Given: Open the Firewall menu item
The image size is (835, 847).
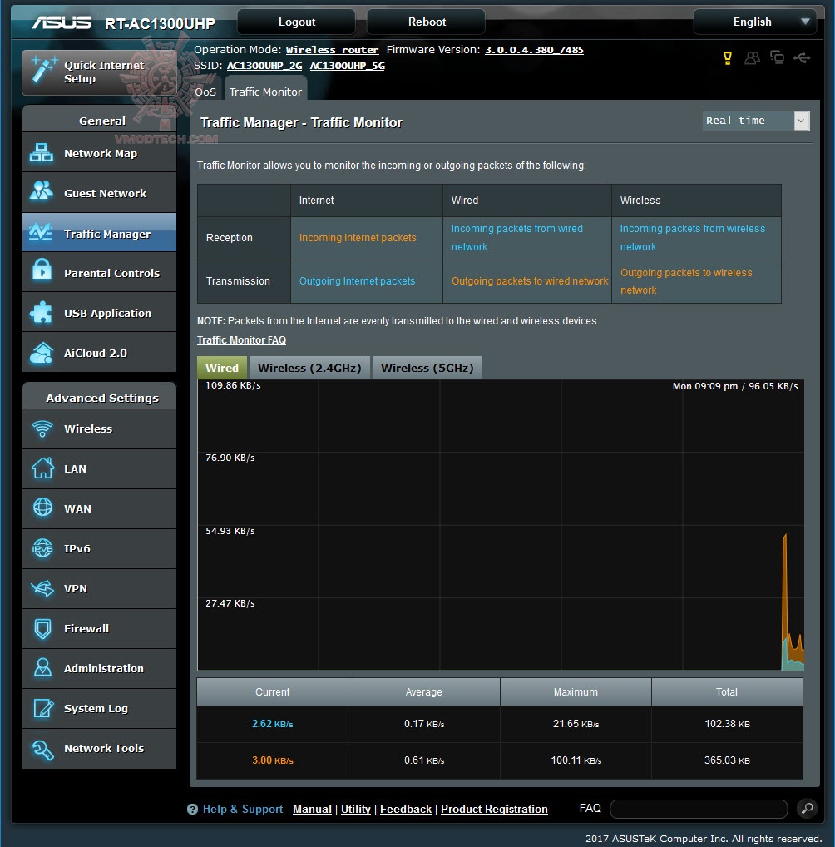Looking at the screenshot, I should pos(99,628).
